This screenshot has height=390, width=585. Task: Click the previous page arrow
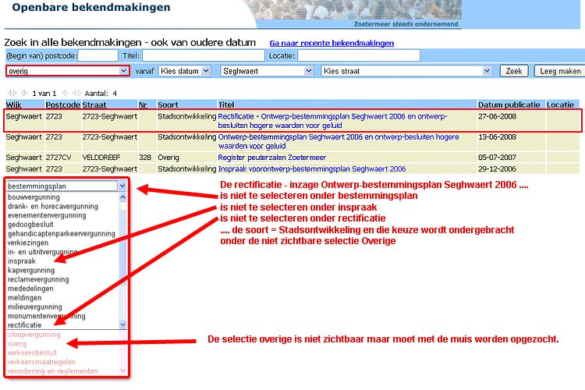(x=23, y=93)
